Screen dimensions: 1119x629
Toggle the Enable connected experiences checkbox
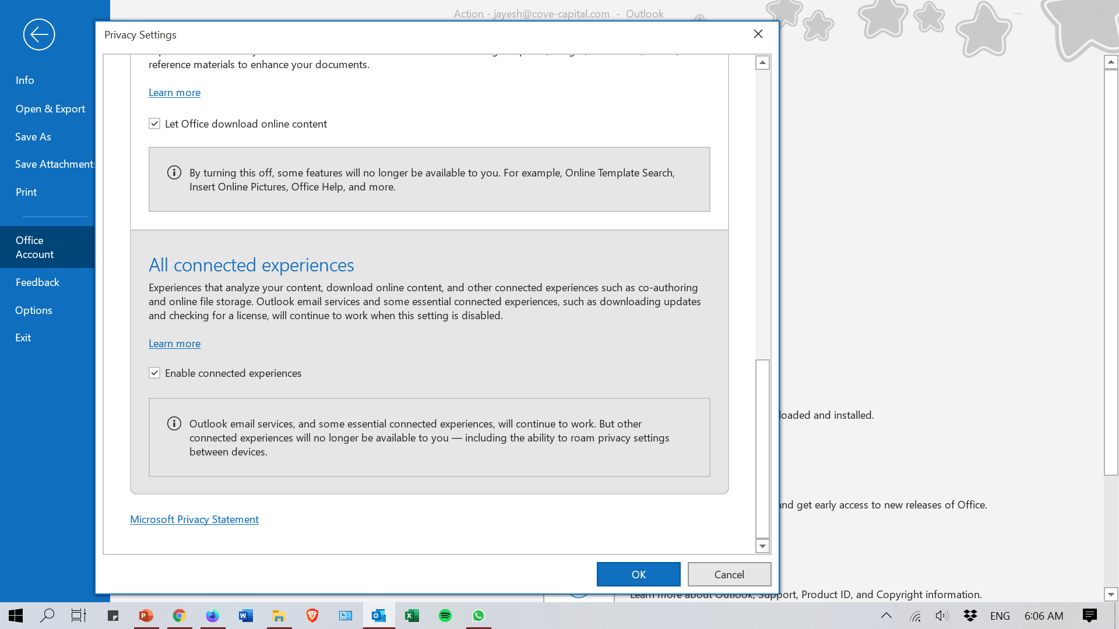pos(154,373)
